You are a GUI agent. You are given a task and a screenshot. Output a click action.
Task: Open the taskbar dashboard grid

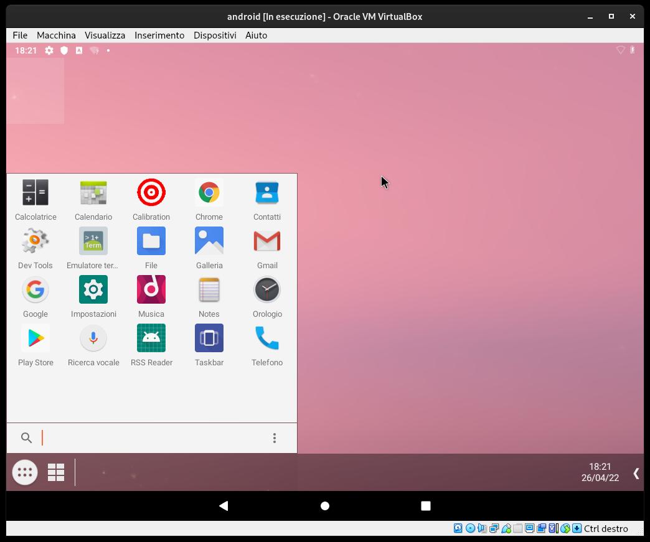coord(56,472)
